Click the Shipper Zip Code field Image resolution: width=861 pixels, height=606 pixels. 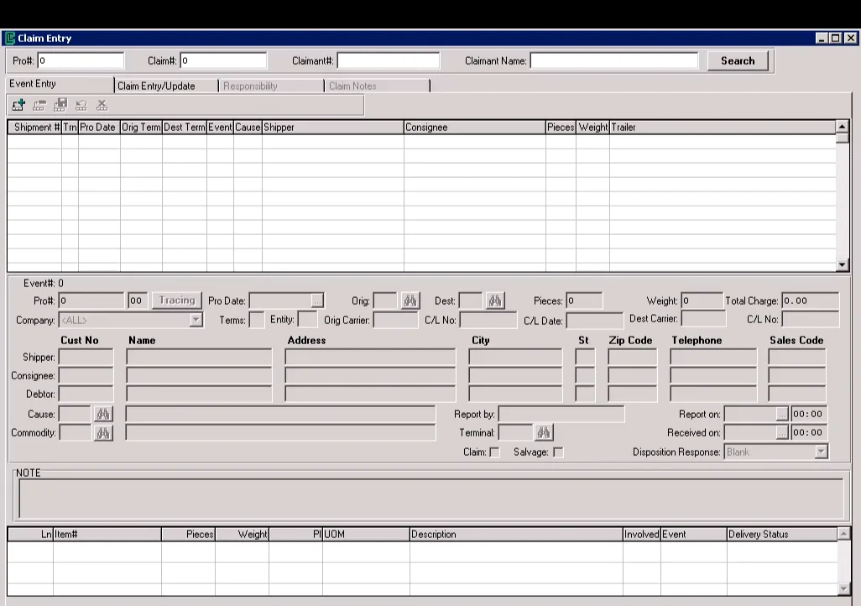[x=632, y=357]
